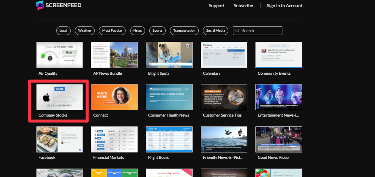The image size is (375, 177).
Task: Click the "Bright Spots" label
Action: [159, 74]
